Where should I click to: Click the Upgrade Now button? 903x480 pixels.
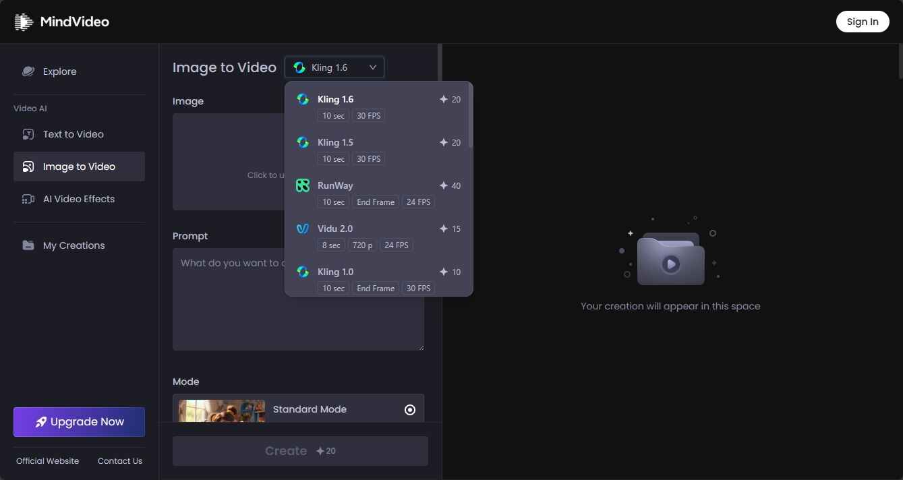[79, 422]
